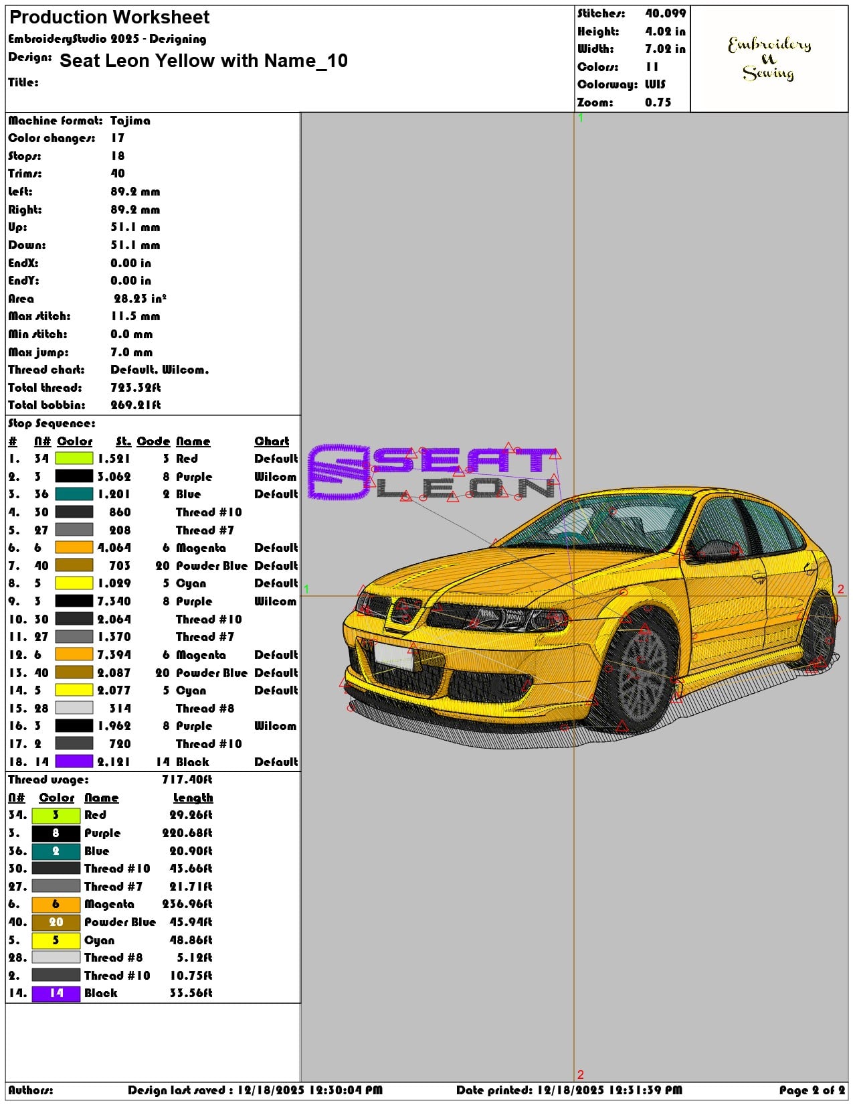Select the teal swatch in stop sequence row 3
Viewport: 853px width, 1105px height.
click(x=74, y=494)
